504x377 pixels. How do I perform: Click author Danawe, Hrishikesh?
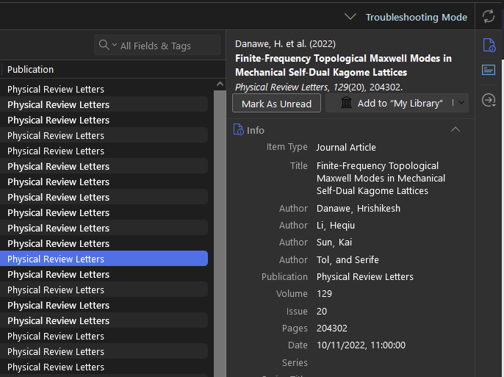coord(359,208)
